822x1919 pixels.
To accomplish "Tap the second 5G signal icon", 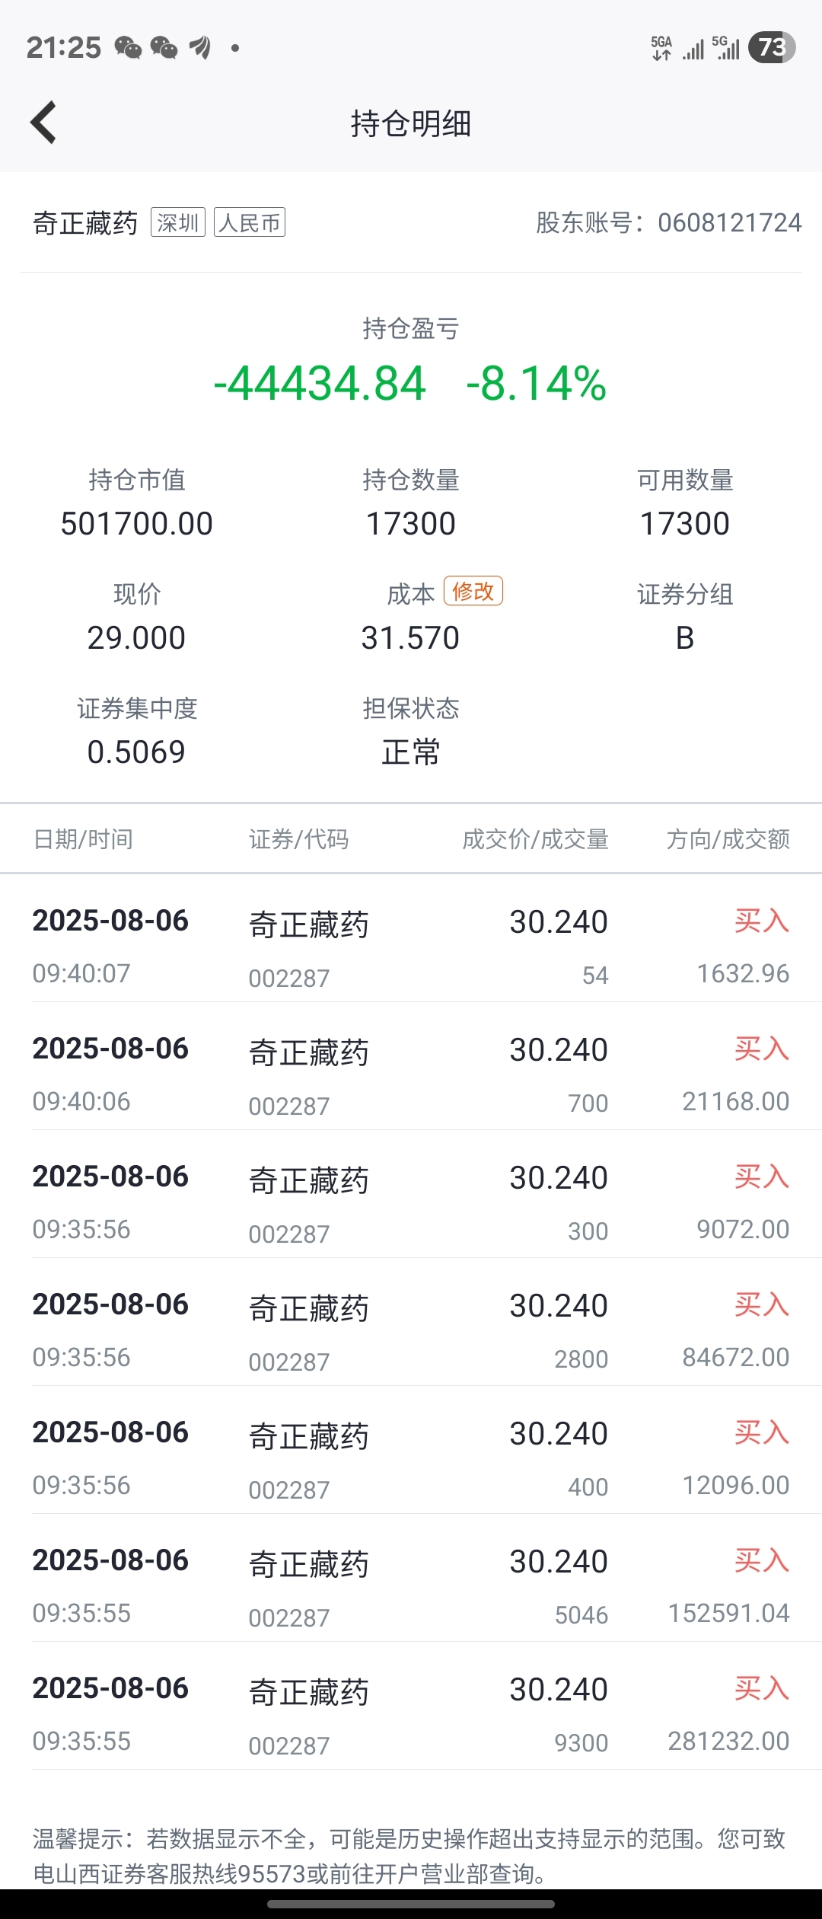I will click(726, 48).
